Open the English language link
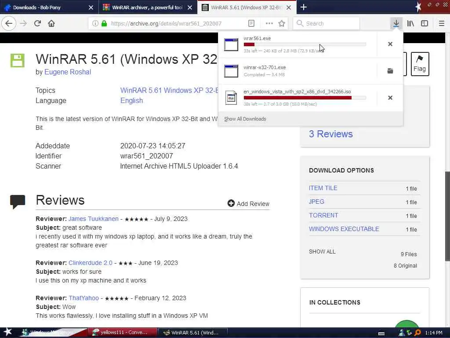This screenshot has height=338, width=450. pos(131,101)
